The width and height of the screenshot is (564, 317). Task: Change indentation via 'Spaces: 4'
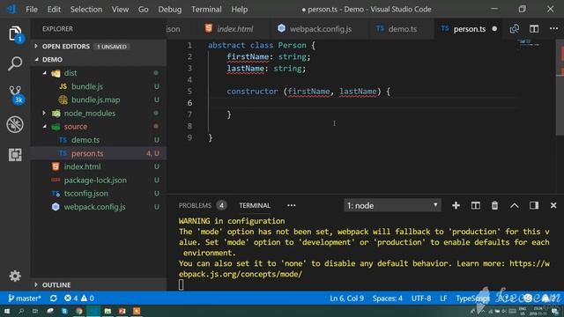click(x=388, y=299)
